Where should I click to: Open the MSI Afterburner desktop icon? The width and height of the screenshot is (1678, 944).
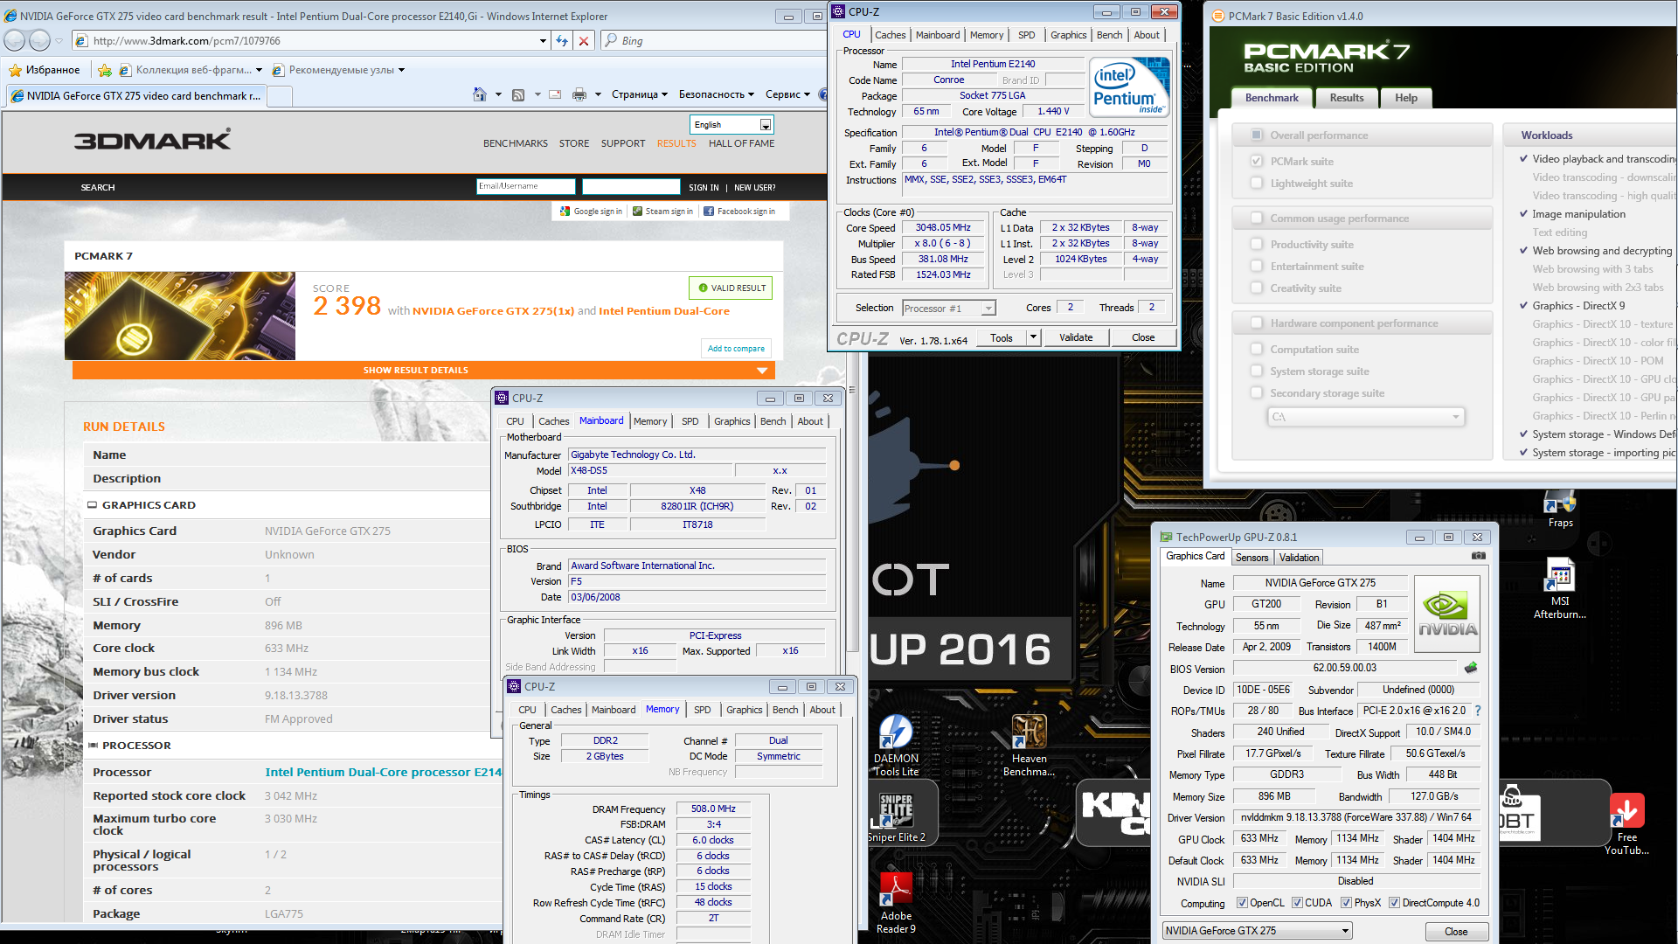point(1560,589)
